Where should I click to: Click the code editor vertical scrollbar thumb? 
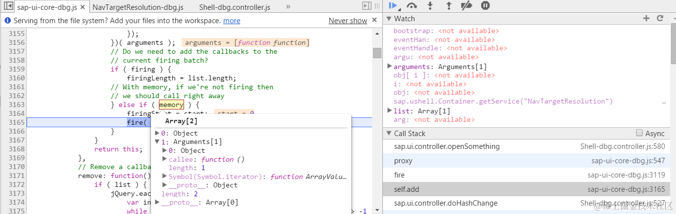pyautogui.click(x=377, y=53)
